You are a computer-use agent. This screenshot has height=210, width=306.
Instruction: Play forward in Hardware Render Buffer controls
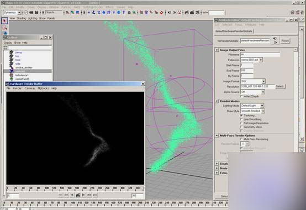tap(83, 195)
